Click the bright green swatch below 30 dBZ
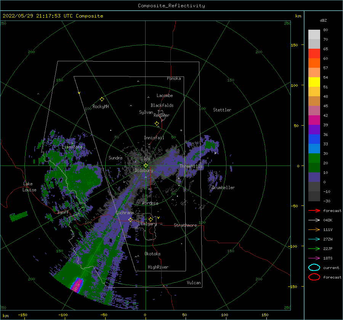This screenshot has height=320, width=343. point(314,158)
